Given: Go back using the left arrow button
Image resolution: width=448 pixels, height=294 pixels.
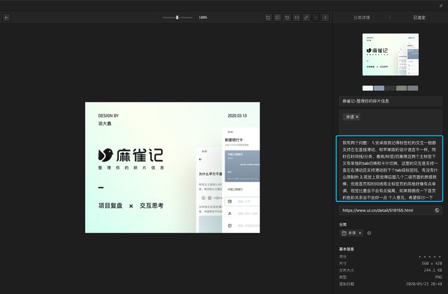Looking at the screenshot, I should tap(7, 17).
